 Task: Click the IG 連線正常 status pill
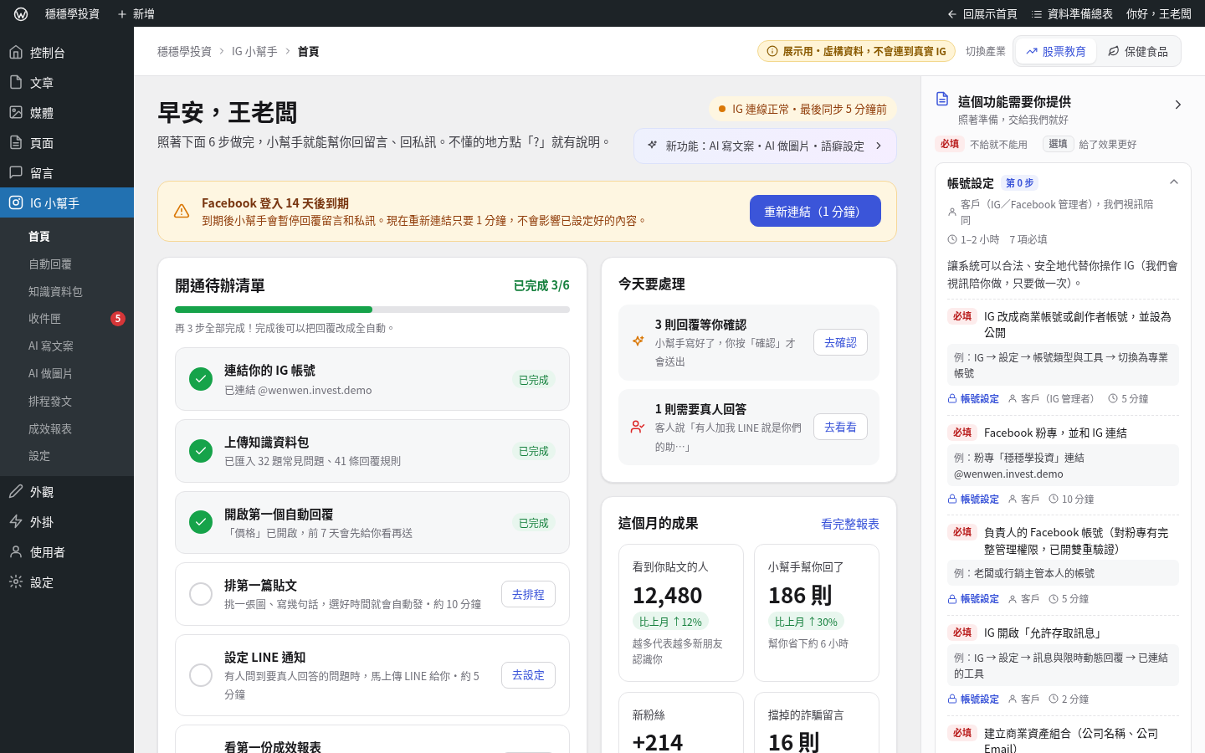[x=802, y=109]
